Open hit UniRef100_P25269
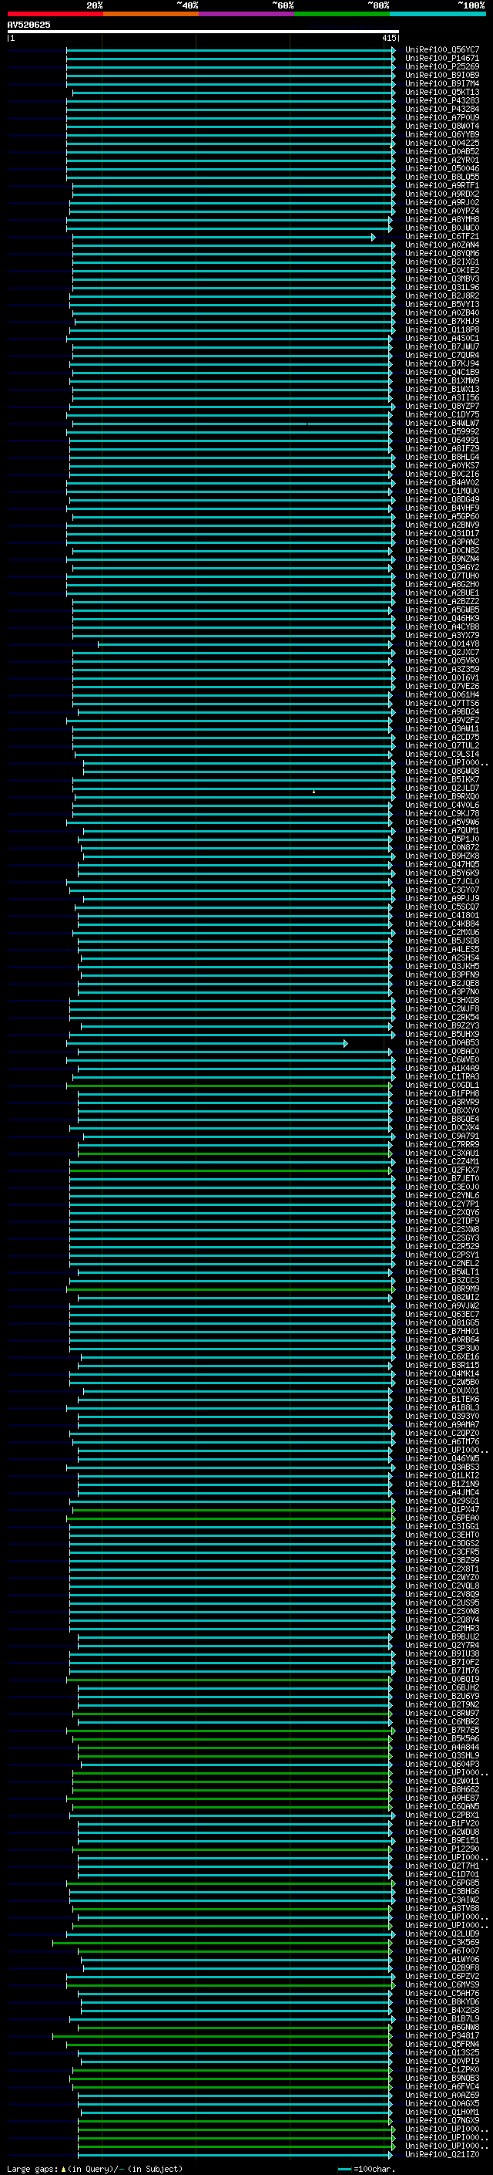The image size is (493, 2175). click(442, 66)
